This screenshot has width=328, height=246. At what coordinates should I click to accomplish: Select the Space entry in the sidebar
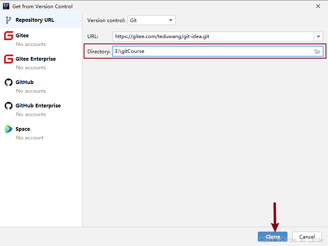tap(23, 129)
